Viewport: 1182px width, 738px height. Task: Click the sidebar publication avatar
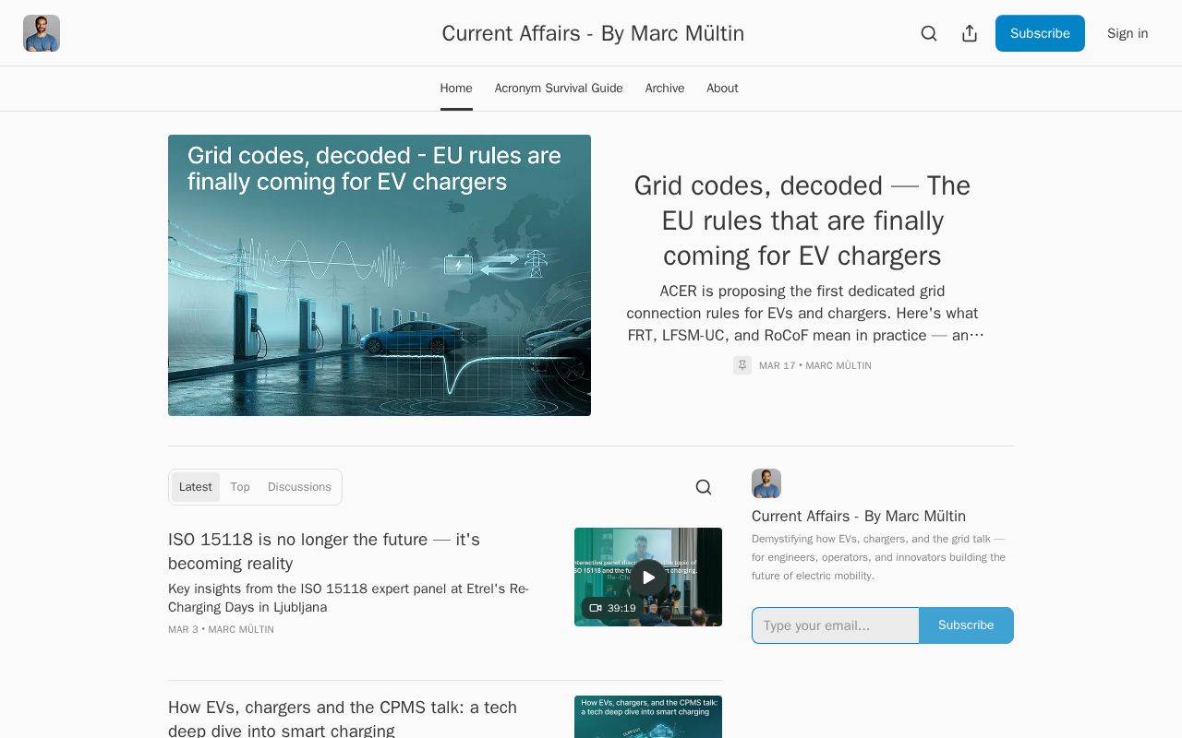tap(766, 483)
